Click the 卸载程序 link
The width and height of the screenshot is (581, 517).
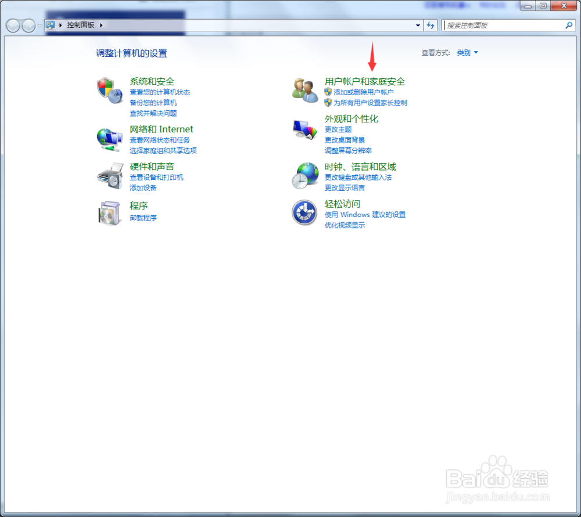[143, 218]
